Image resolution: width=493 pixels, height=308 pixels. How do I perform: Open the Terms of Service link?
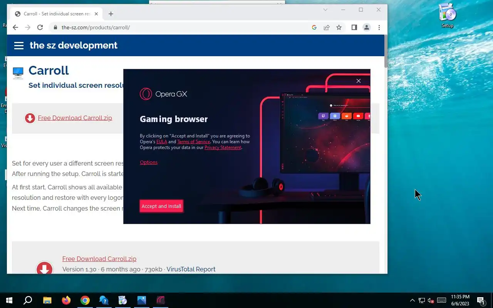coord(194,142)
